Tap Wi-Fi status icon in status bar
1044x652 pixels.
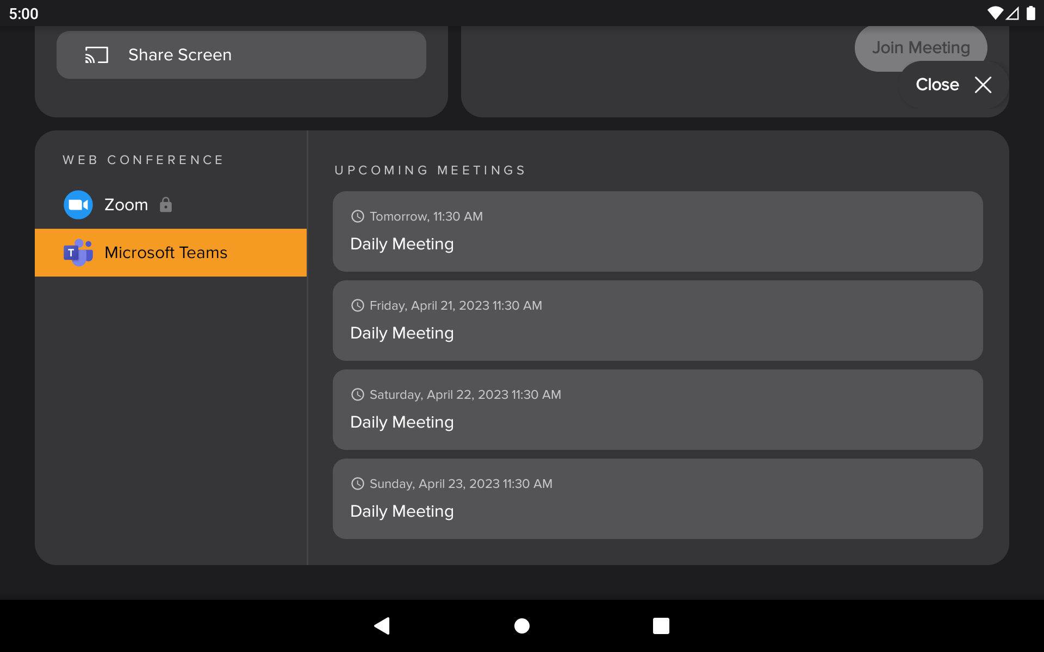pyautogui.click(x=995, y=13)
